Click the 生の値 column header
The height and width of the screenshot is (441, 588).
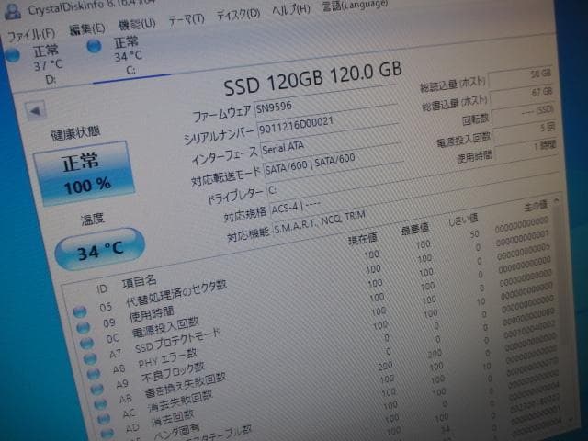(x=536, y=206)
